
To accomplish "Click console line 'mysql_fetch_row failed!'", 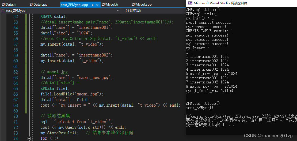I will point(210,91).
